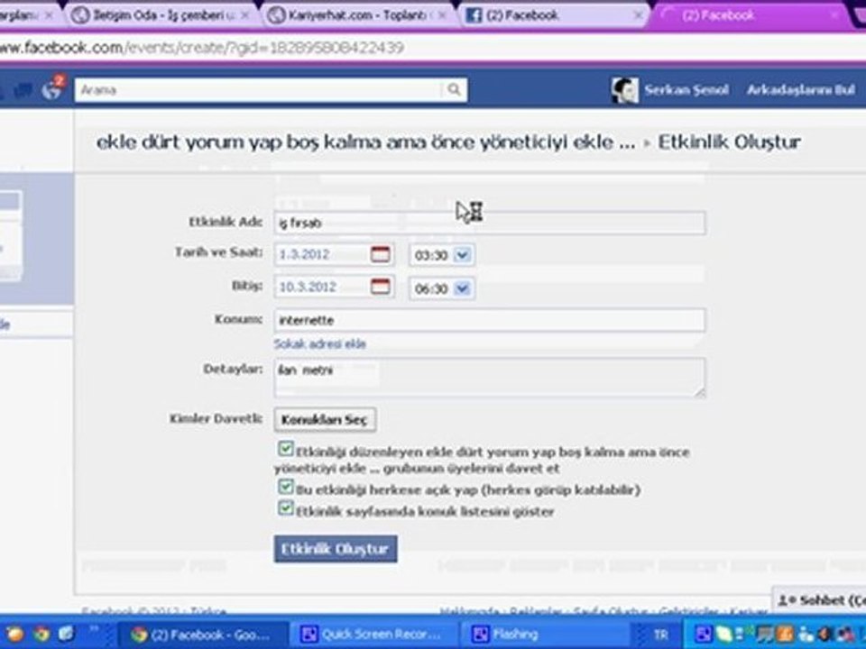Viewport: 866px width, 649px height.
Task: Open the Quick Screen Recorder taskbar item
Action: coord(373,634)
